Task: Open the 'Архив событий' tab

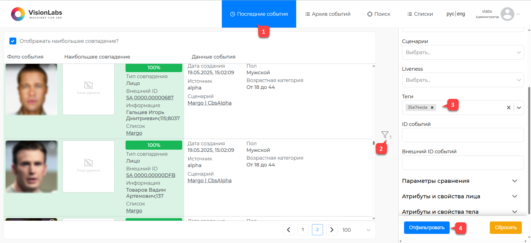Action: (x=328, y=14)
